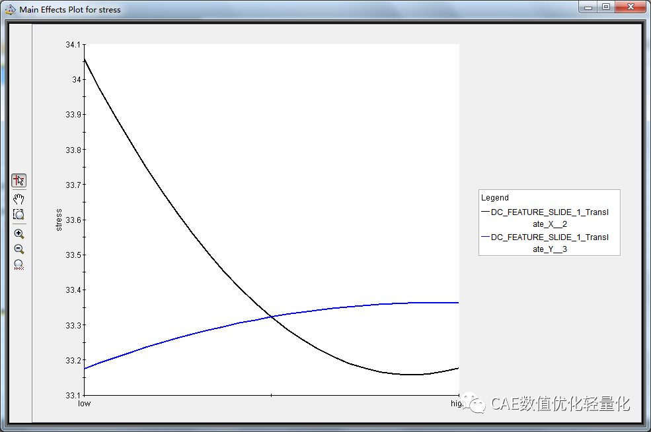Select the Translate_Y__3 legend entry
The width and height of the screenshot is (651, 432).
coord(549,243)
